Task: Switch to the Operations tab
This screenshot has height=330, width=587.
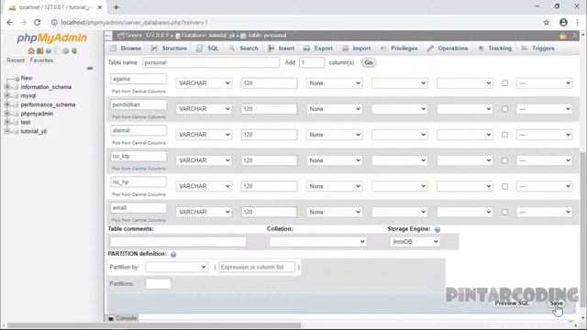Action: coord(448,49)
